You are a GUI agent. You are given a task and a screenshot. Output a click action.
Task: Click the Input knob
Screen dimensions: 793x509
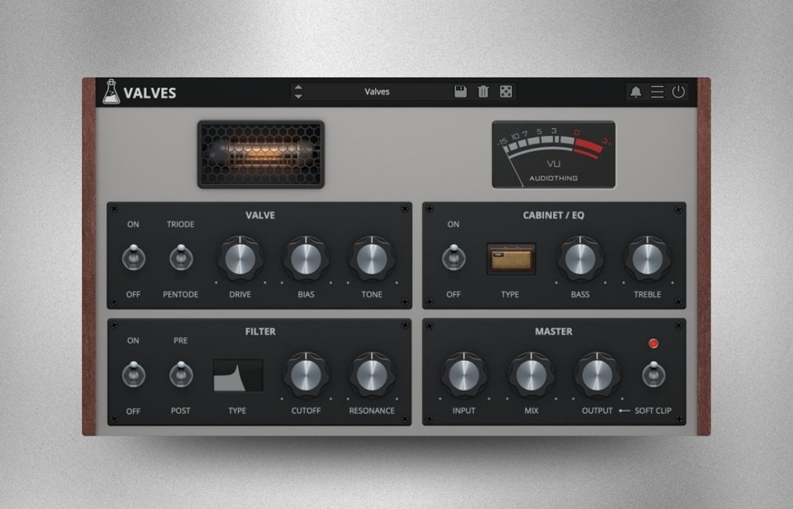[463, 375]
